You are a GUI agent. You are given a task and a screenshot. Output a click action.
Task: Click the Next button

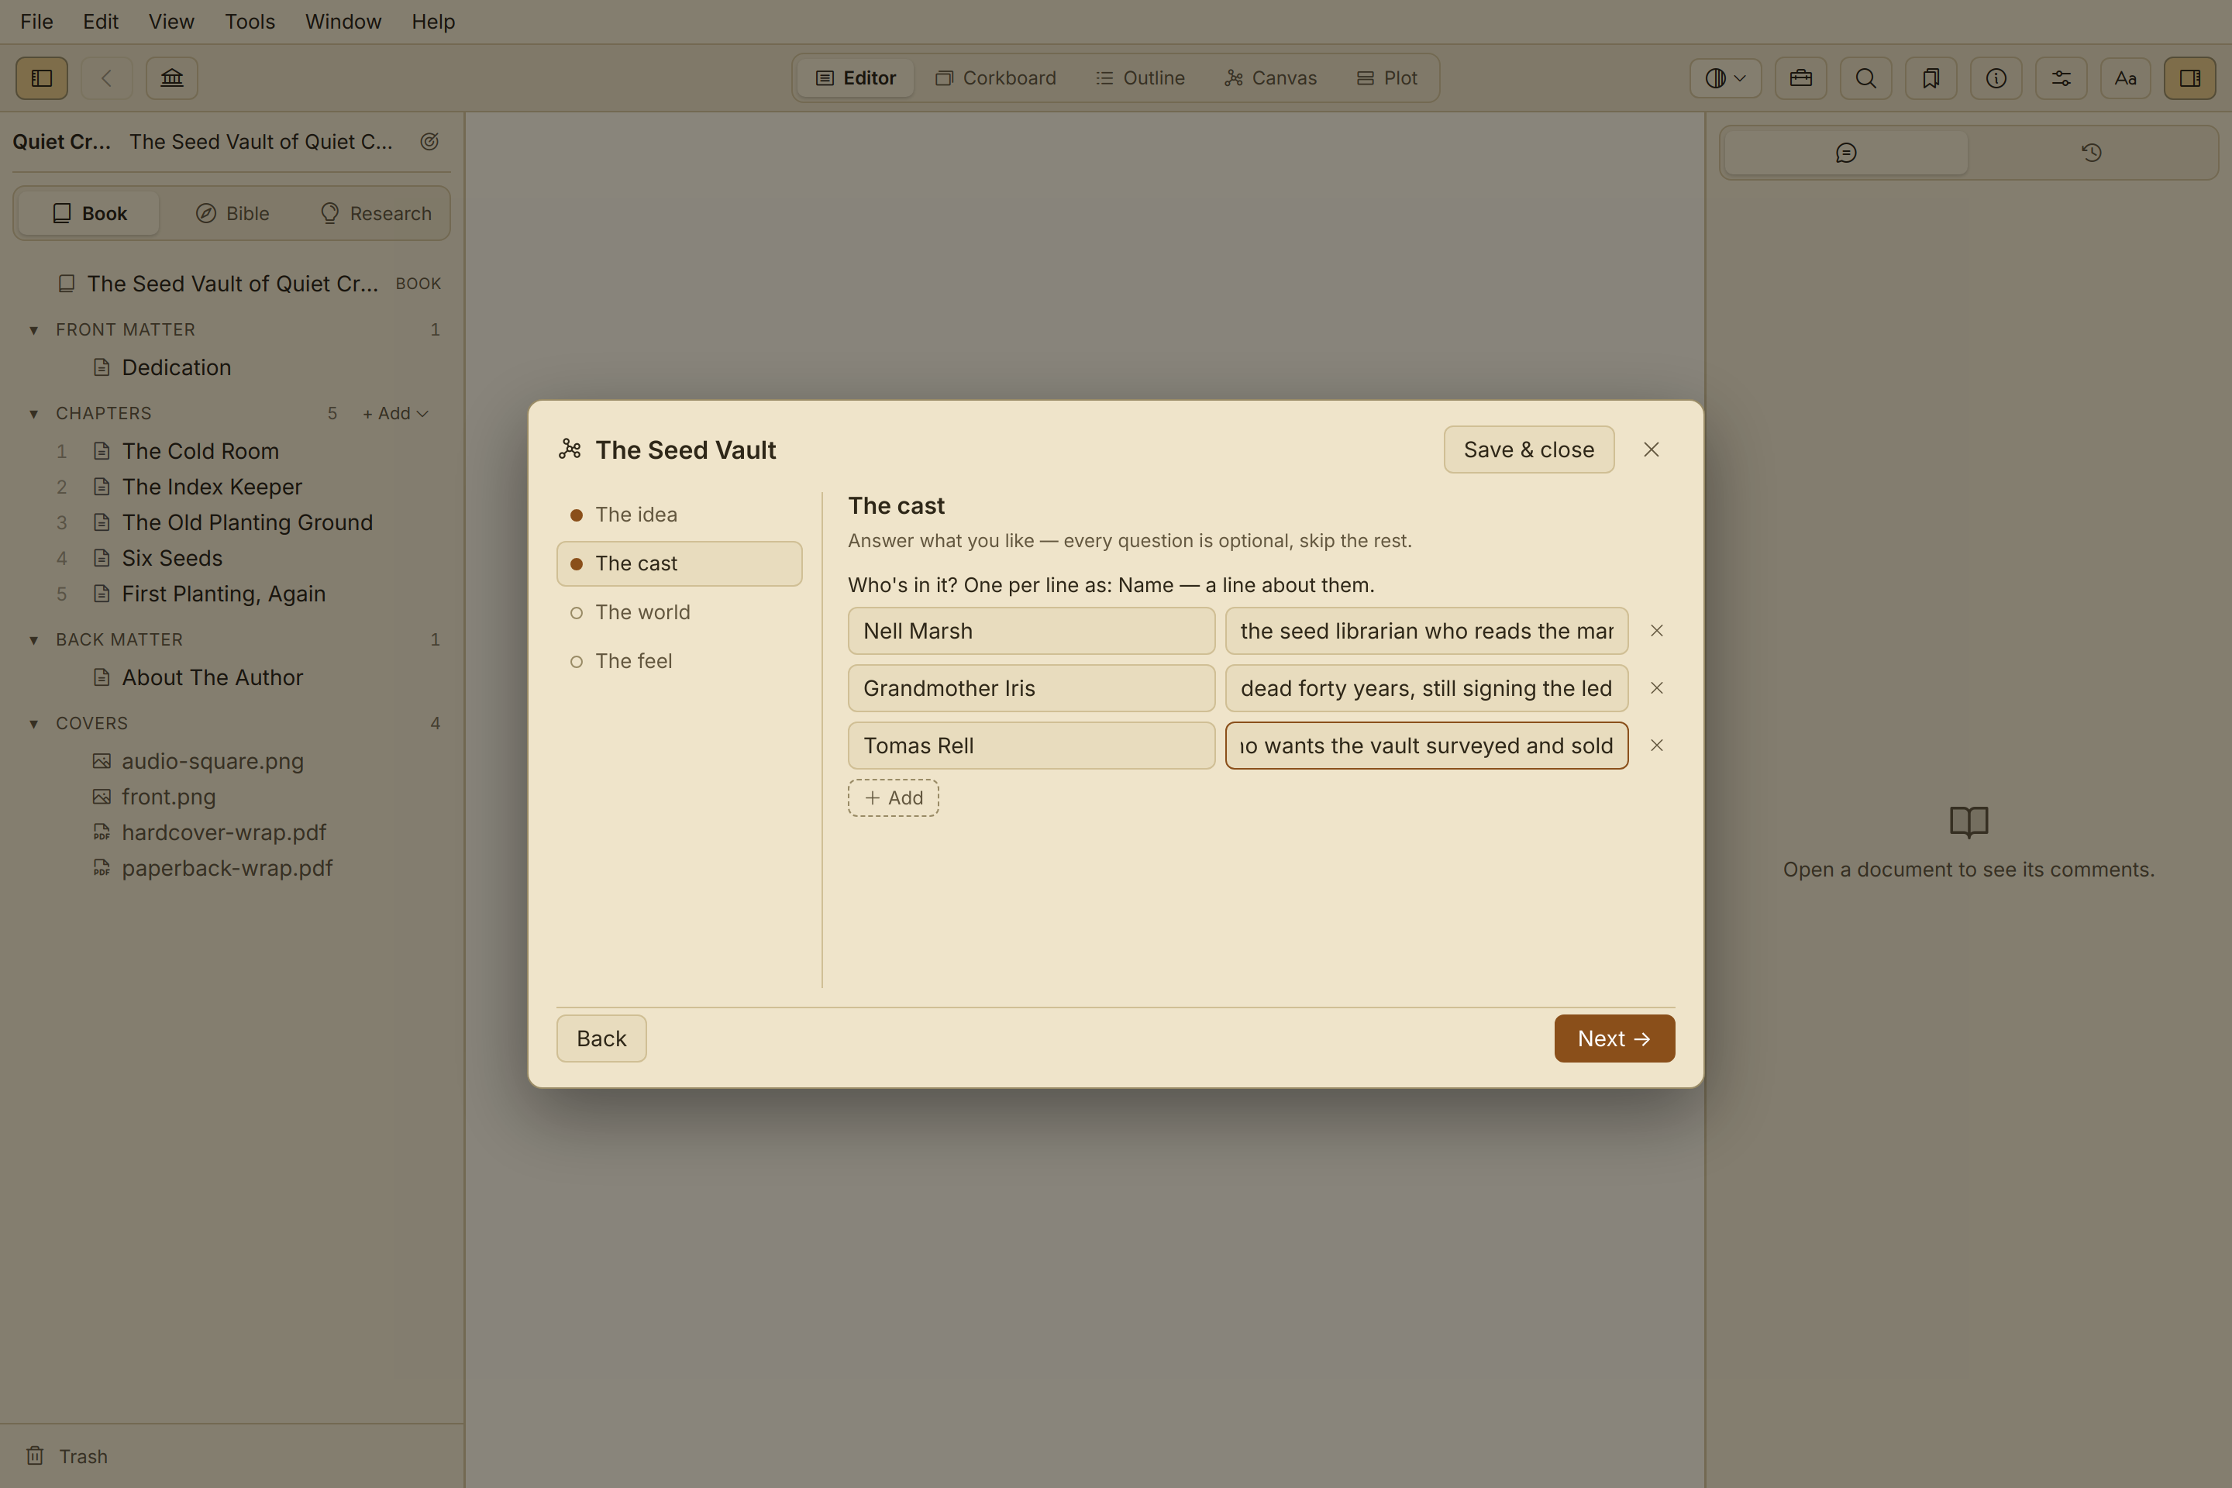1614,1038
